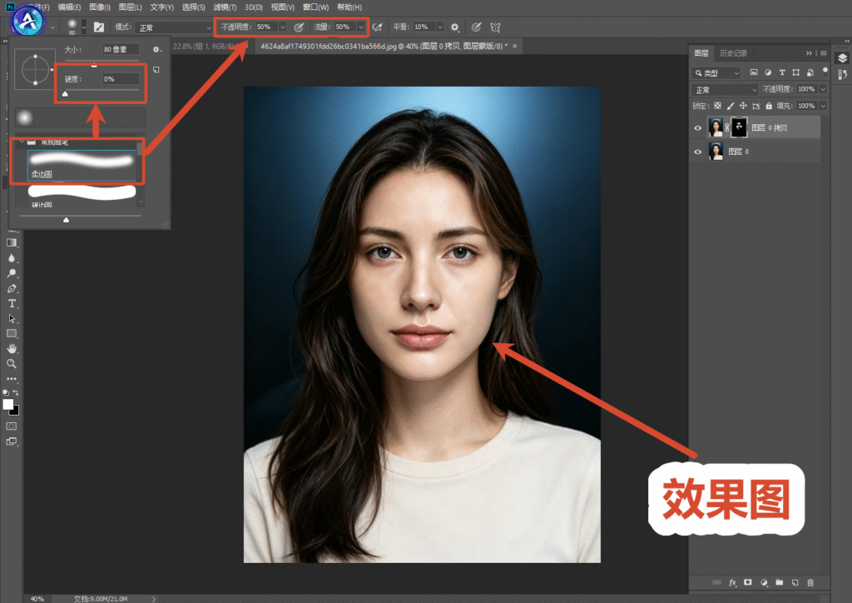
Task: Create new group folder icon
Action: click(780, 582)
